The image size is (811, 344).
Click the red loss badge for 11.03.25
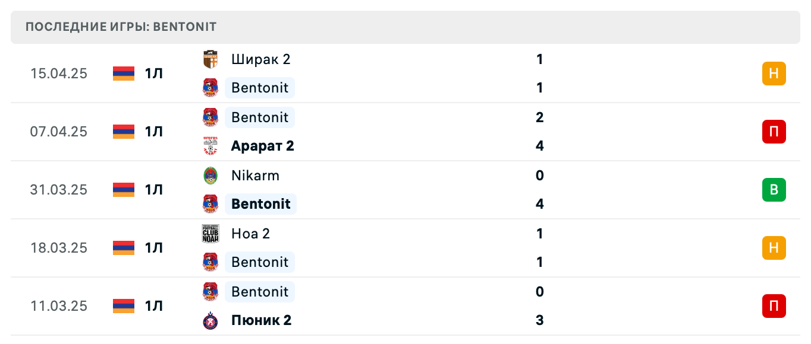774,306
